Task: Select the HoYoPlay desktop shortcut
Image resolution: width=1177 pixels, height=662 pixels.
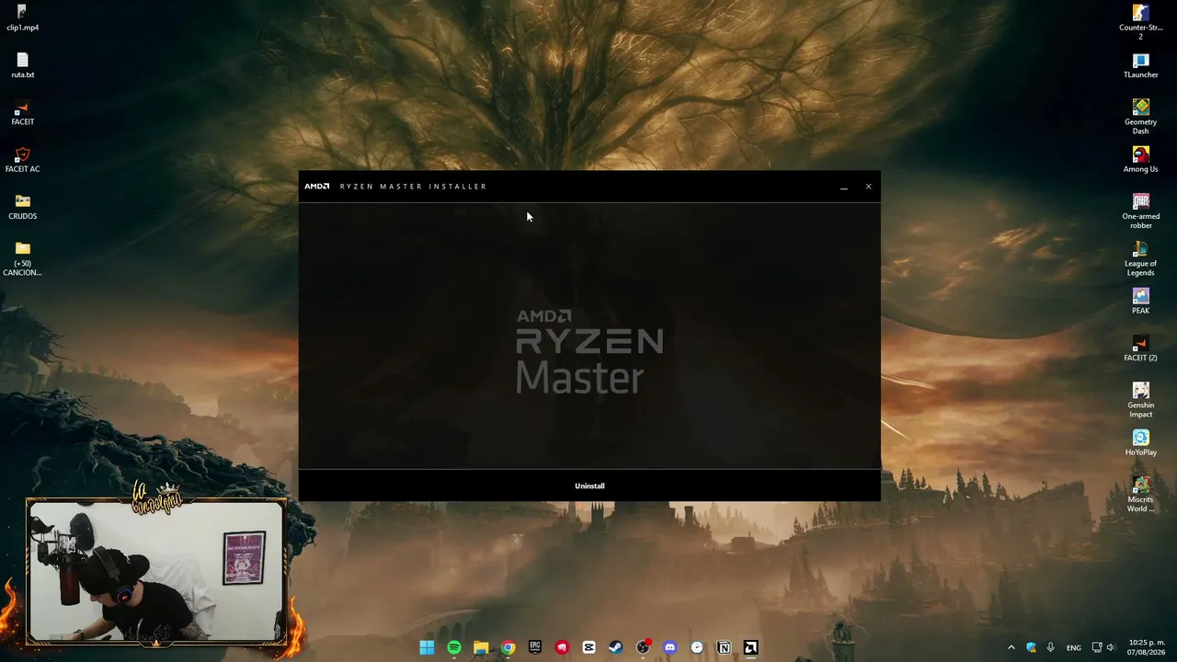Action: [1141, 443]
